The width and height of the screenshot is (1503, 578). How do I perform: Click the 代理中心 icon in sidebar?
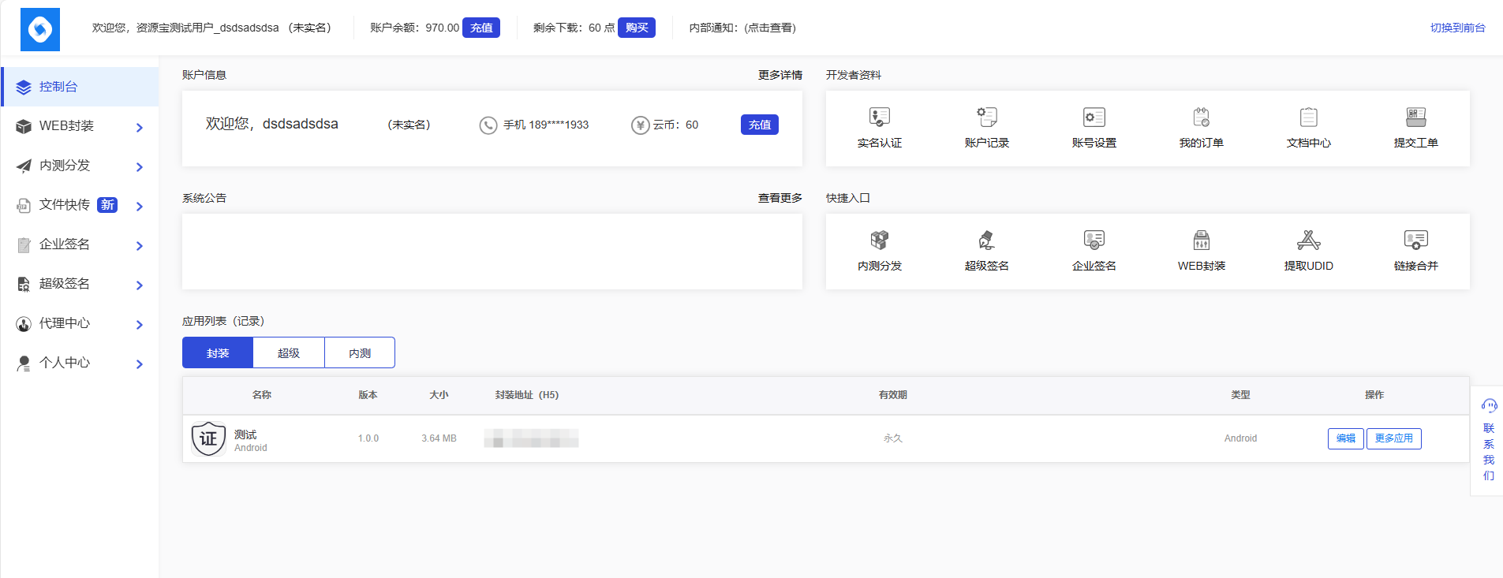tap(24, 324)
